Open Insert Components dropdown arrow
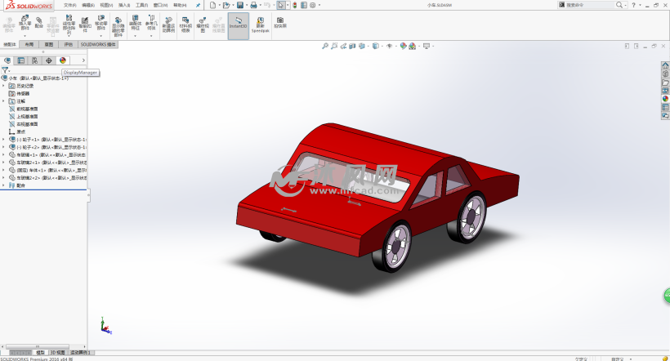Screen dimensions: 670x361 (25, 35)
